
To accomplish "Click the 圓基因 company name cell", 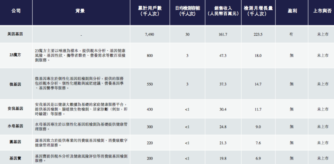I will 15,143.
